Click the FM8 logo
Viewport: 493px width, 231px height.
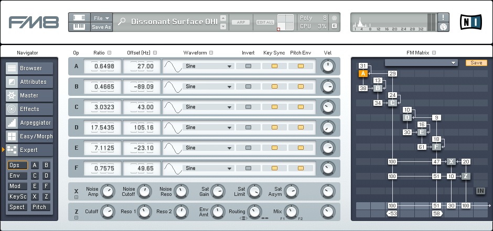click(x=34, y=23)
